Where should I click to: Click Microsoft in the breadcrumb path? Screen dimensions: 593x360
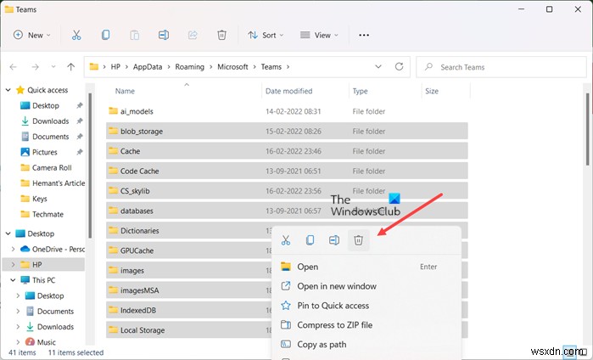(232, 67)
